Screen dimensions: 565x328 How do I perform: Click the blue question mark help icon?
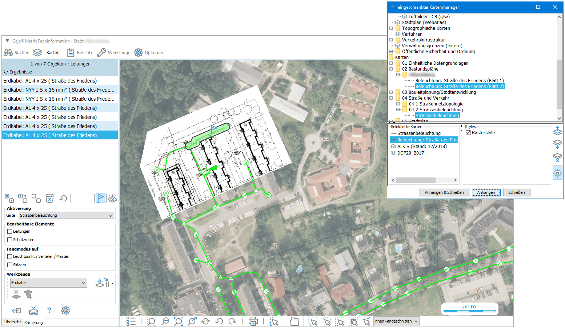tap(49, 310)
